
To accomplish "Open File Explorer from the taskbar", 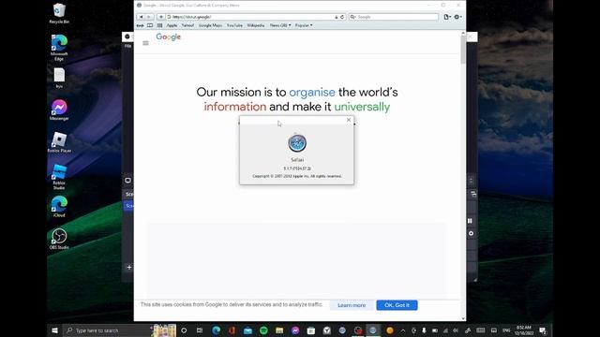I will [279, 330].
